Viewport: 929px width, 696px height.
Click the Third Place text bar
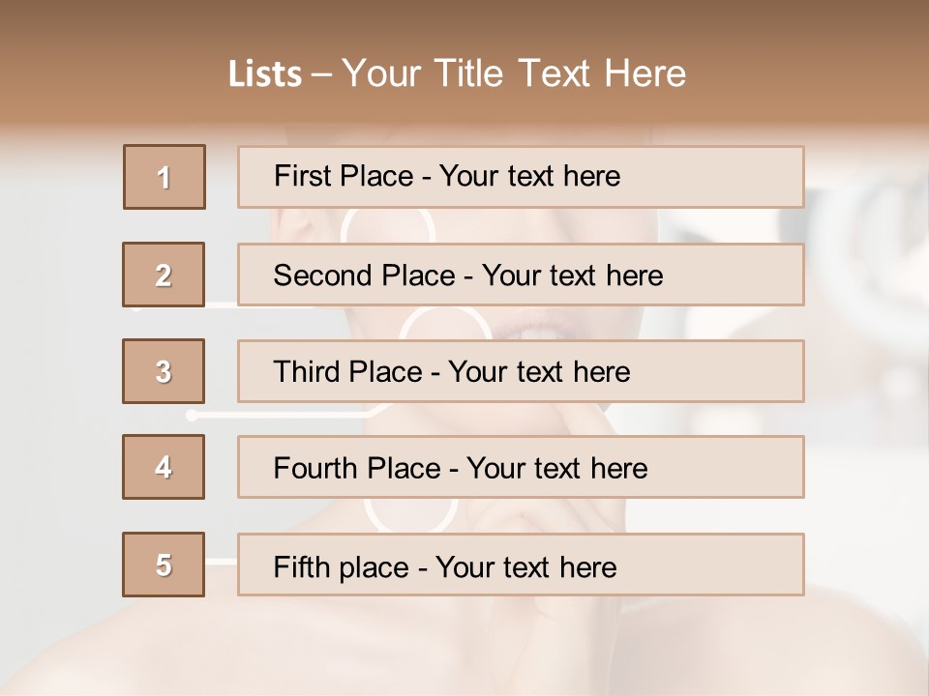tap(521, 371)
